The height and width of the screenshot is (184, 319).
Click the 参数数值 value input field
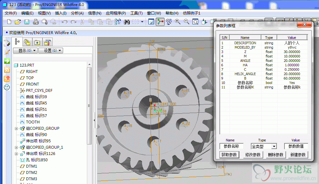click(296, 146)
